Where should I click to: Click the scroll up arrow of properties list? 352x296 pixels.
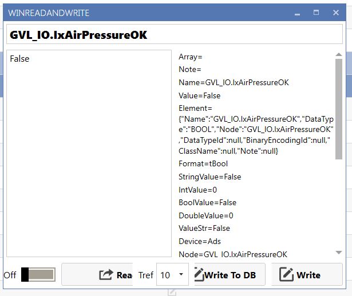(x=339, y=54)
